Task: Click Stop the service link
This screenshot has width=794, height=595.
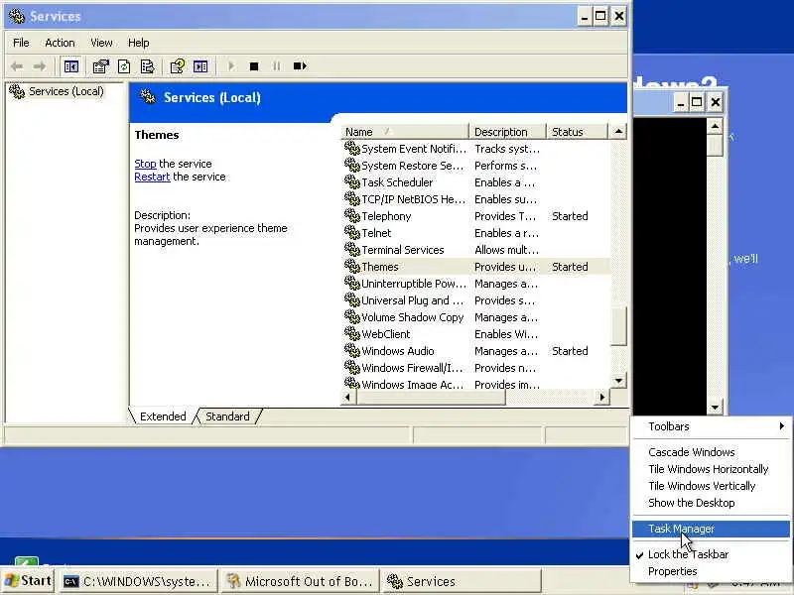Action: tap(145, 164)
